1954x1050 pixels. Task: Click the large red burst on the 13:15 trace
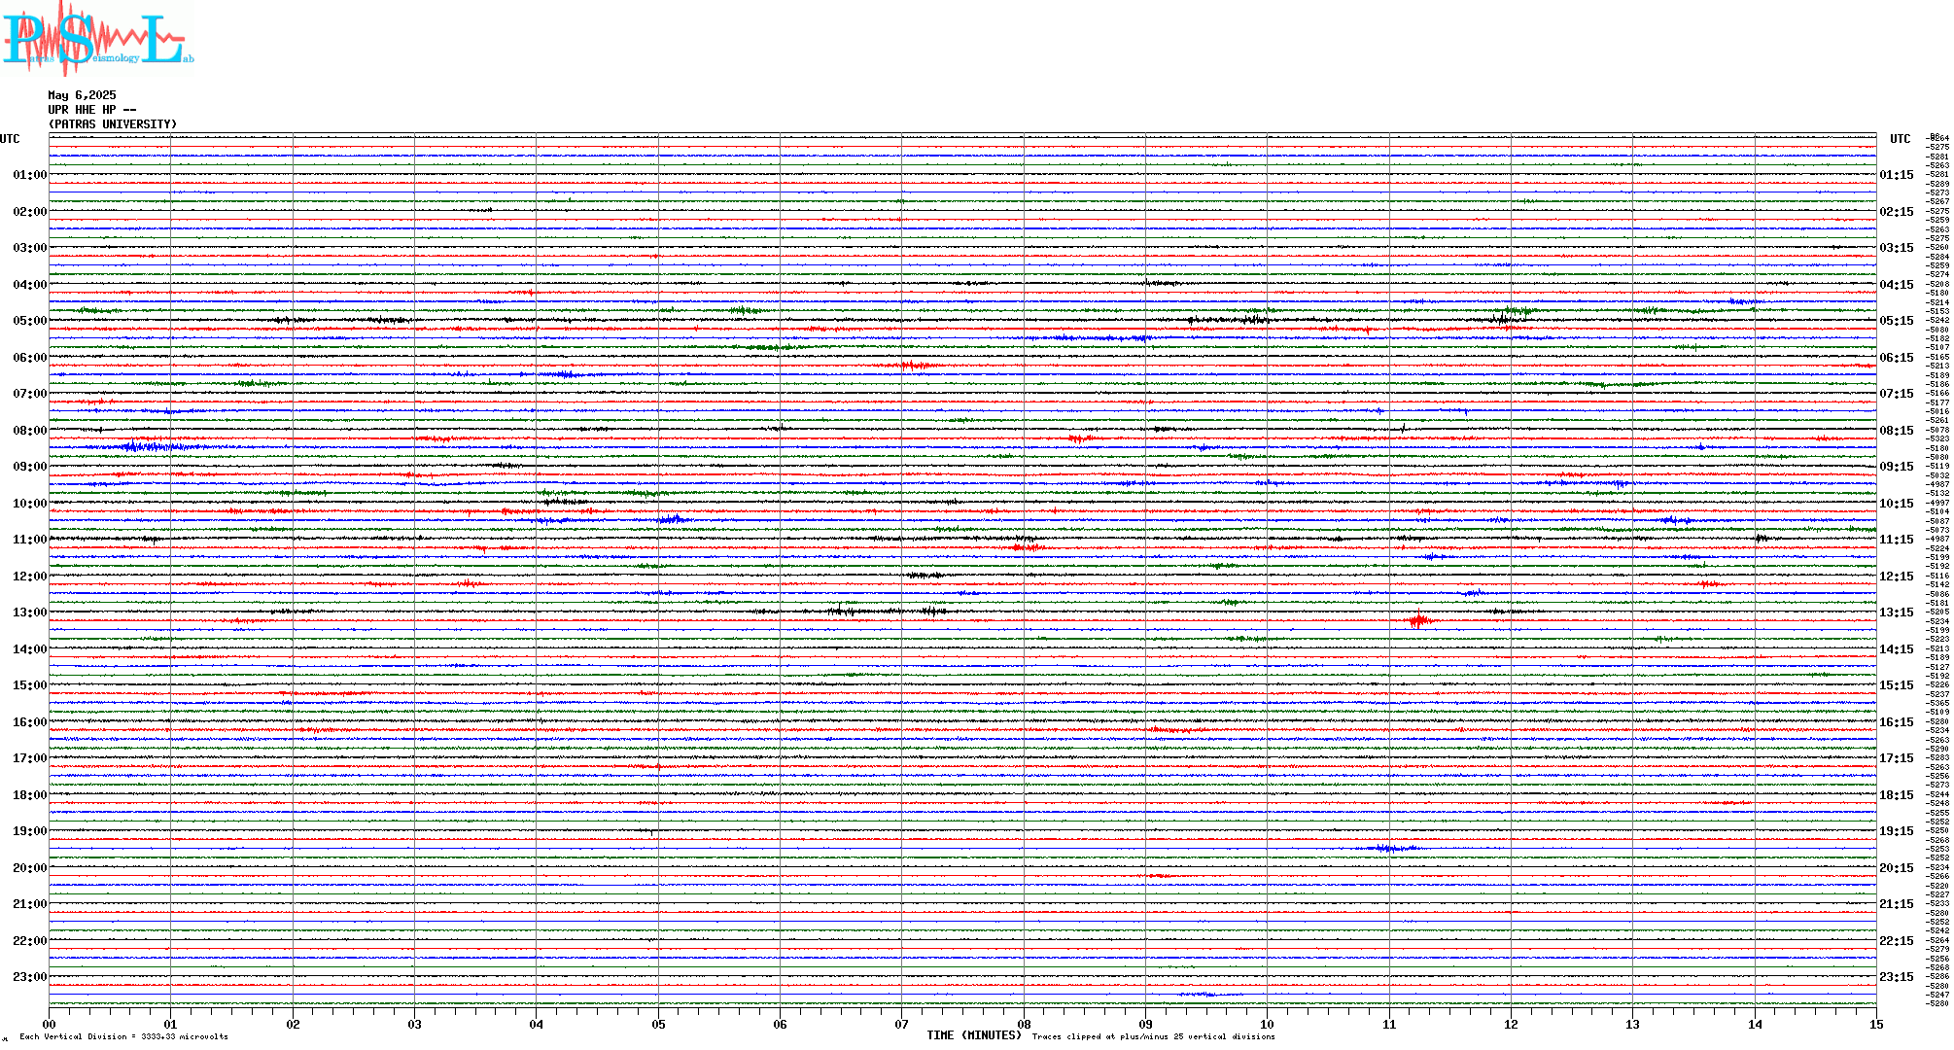click(1418, 620)
